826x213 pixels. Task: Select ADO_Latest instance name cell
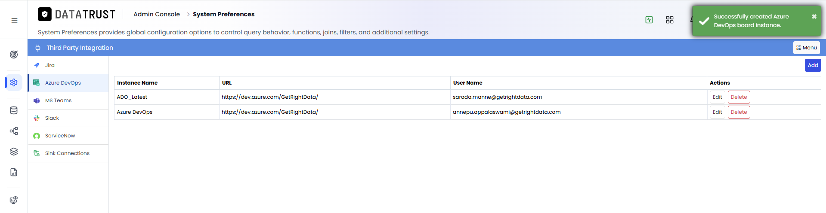coord(167,97)
